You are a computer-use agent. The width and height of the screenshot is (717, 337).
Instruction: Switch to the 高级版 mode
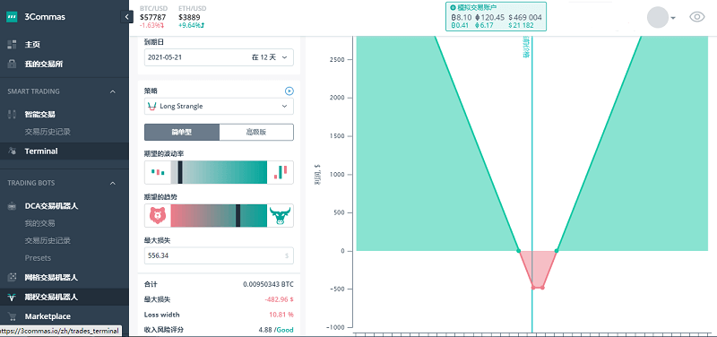[256, 132]
